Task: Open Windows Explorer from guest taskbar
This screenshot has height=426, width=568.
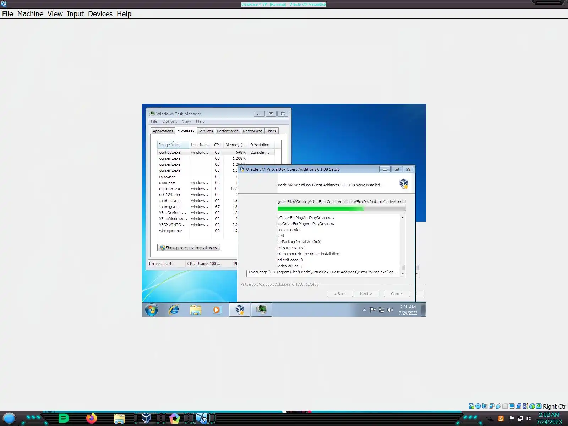Action: (195, 310)
